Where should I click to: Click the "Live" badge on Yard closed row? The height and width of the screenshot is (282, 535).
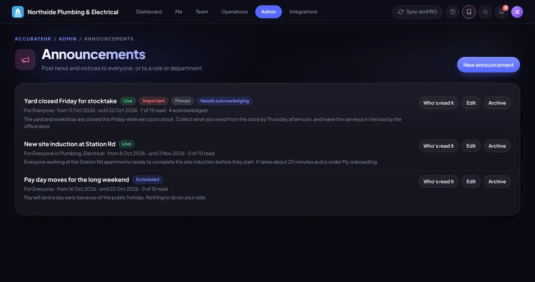(x=128, y=101)
